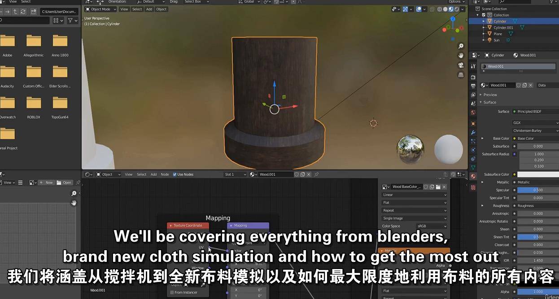559x299 pixels.
Task: Open the Particles properties tab icon
Action: 473,141
